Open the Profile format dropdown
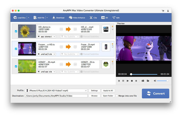The width and height of the screenshot is (182, 117). coord(56,90)
